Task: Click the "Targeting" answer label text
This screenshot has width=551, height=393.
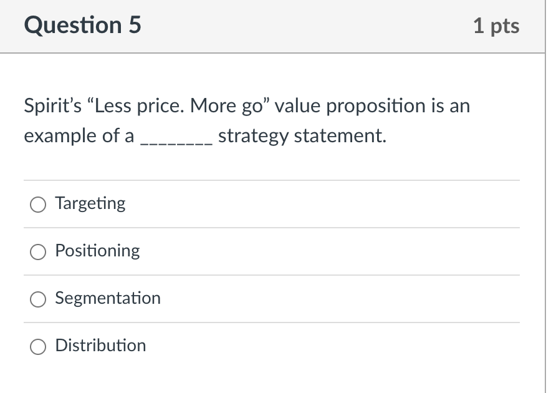Action: click(x=90, y=203)
